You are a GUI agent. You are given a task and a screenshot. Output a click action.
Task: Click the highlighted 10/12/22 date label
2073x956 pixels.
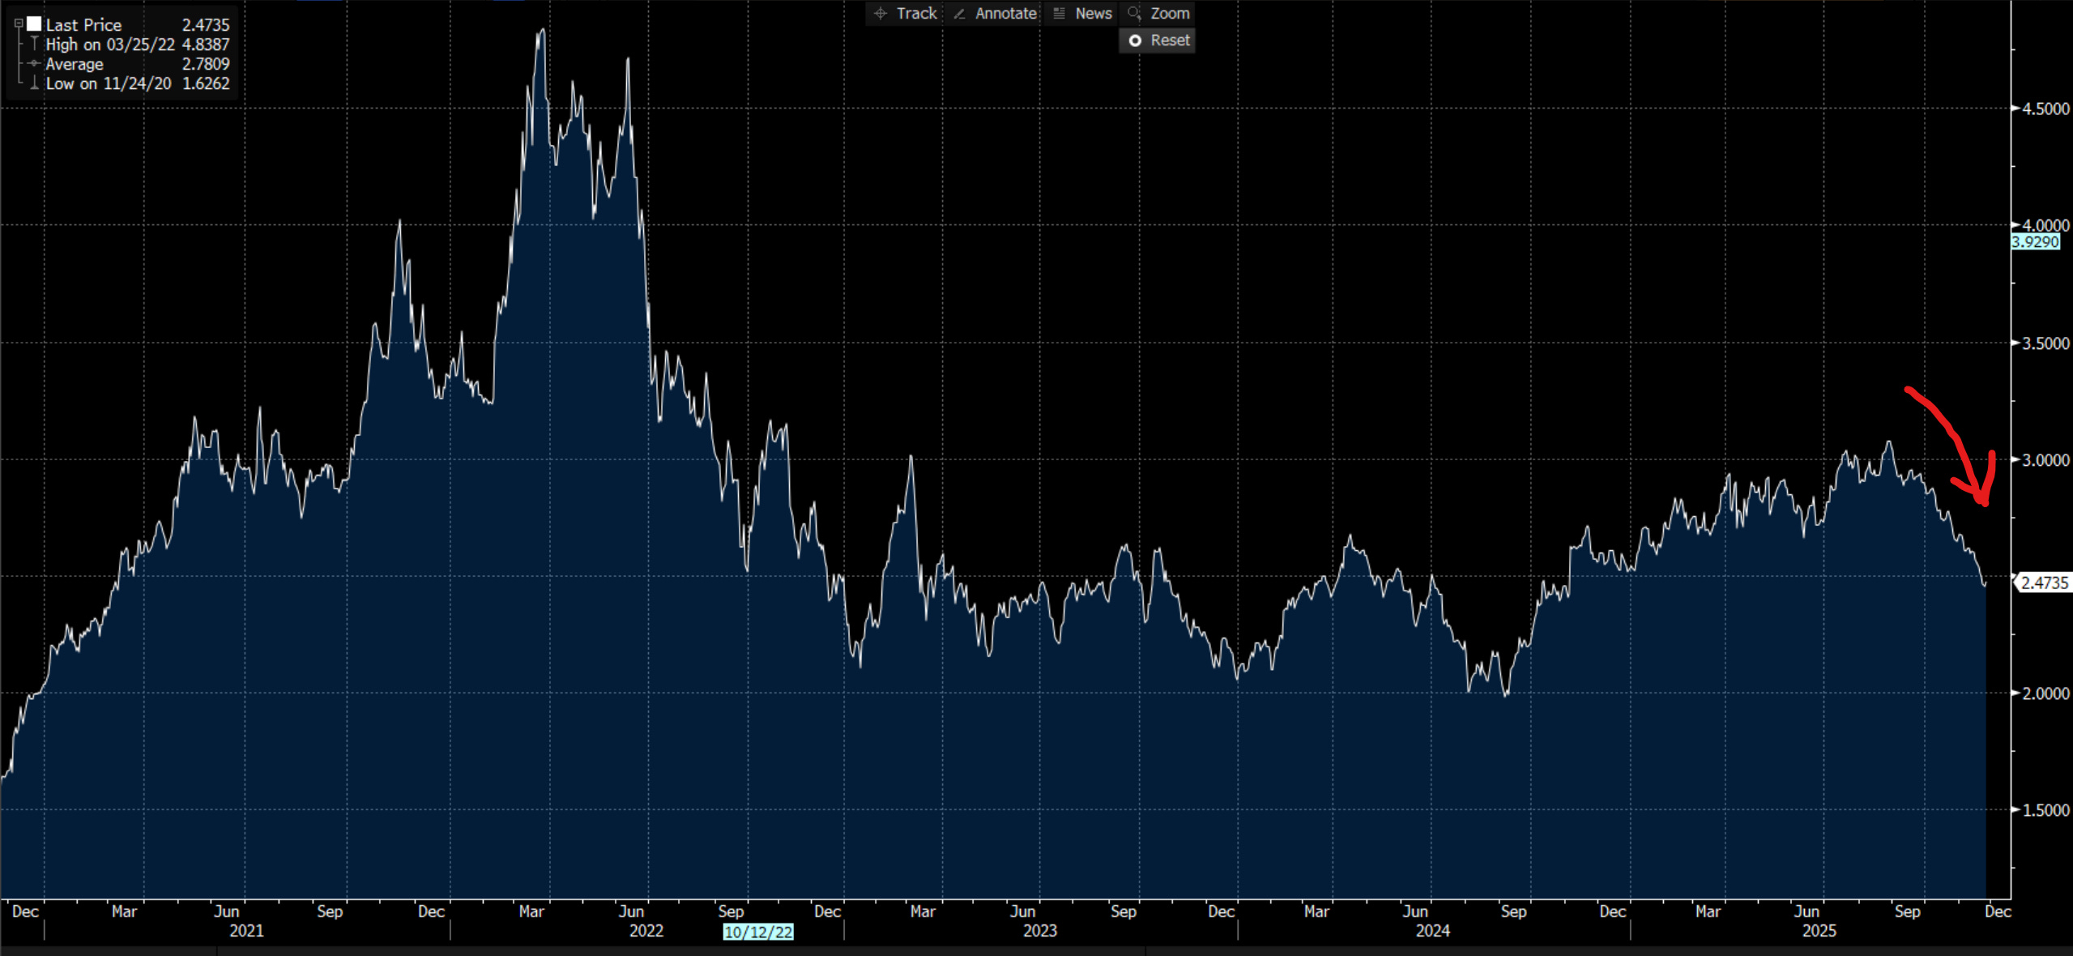757,932
